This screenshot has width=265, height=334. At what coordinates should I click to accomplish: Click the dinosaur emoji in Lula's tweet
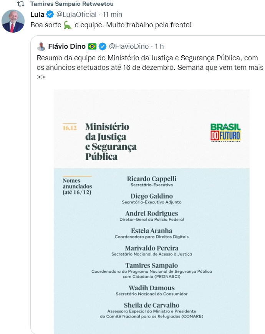(68, 25)
